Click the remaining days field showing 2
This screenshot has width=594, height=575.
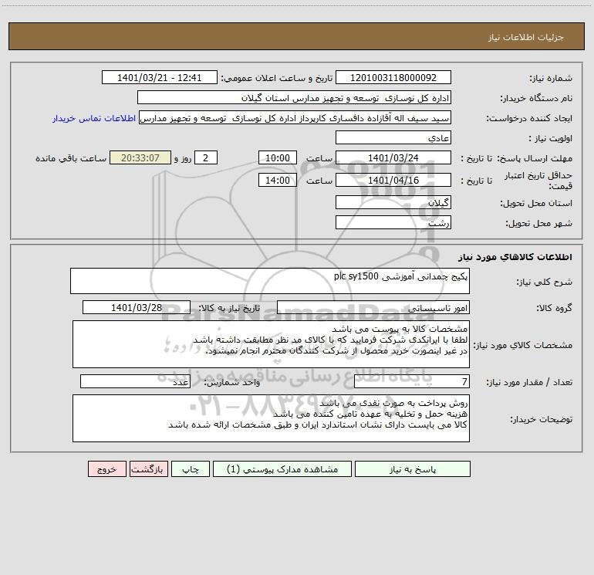point(206,157)
